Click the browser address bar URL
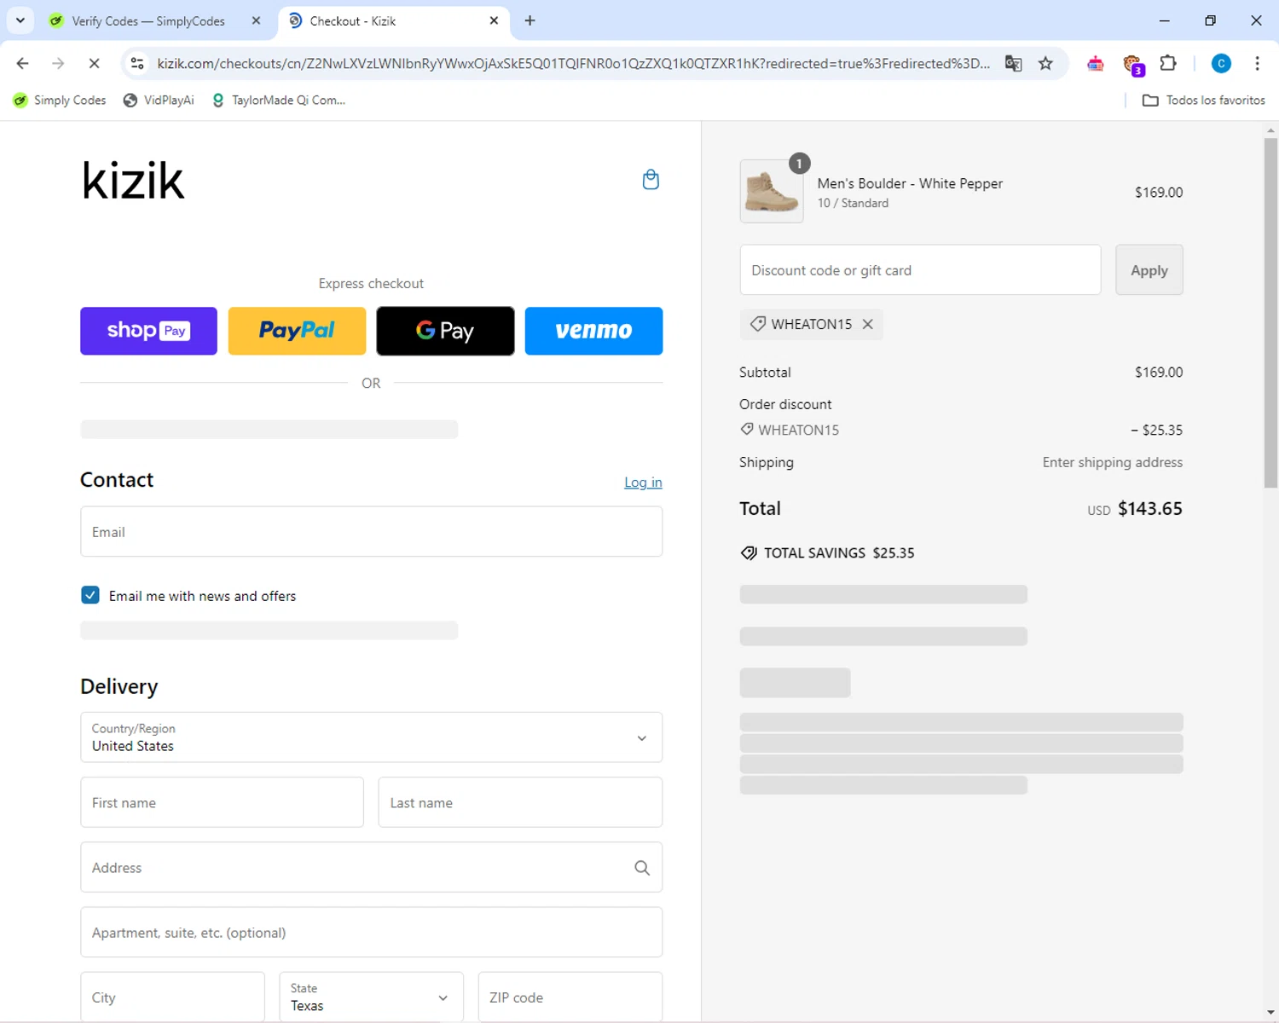Screen dimensions: 1279x1023 point(573,63)
